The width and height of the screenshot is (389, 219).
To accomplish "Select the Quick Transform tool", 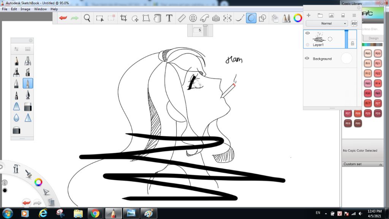I will [135, 18].
